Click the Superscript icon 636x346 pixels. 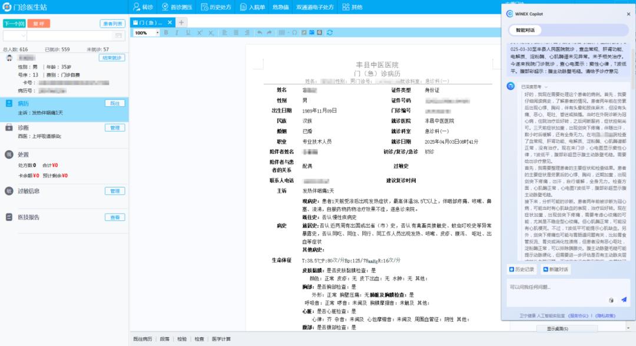pos(200,32)
